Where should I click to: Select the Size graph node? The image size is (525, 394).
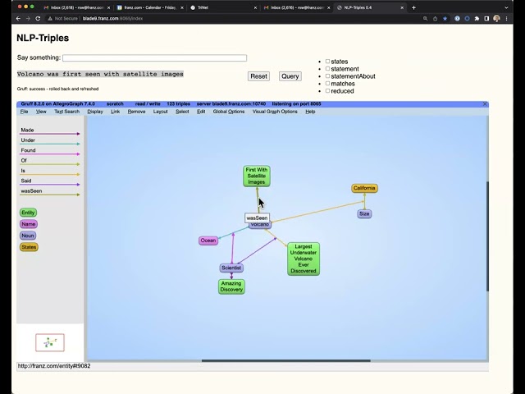pos(364,213)
